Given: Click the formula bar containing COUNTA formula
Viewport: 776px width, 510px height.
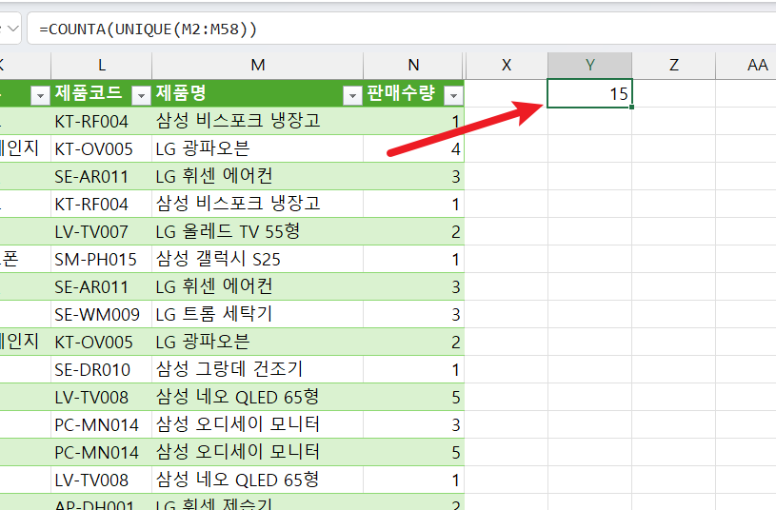Looking at the screenshot, I should click(x=401, y=29).
